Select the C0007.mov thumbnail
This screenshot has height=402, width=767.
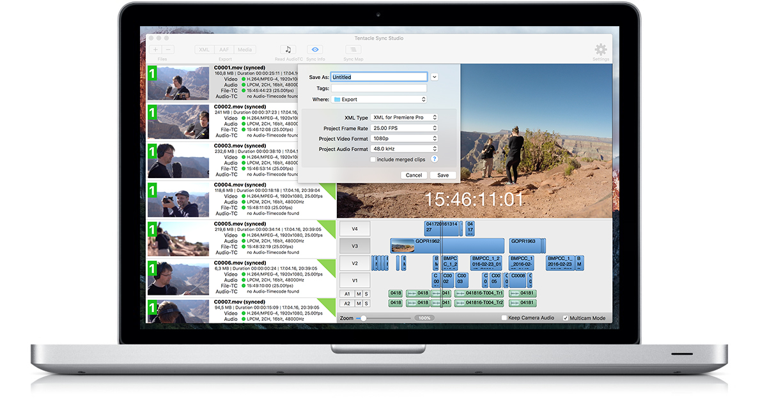coord(178,311)
